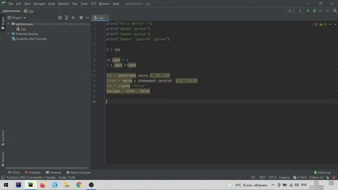The image size is (338, 190).
Task: Click 1.py in the navigation breadcrumb
Action: 29,11
